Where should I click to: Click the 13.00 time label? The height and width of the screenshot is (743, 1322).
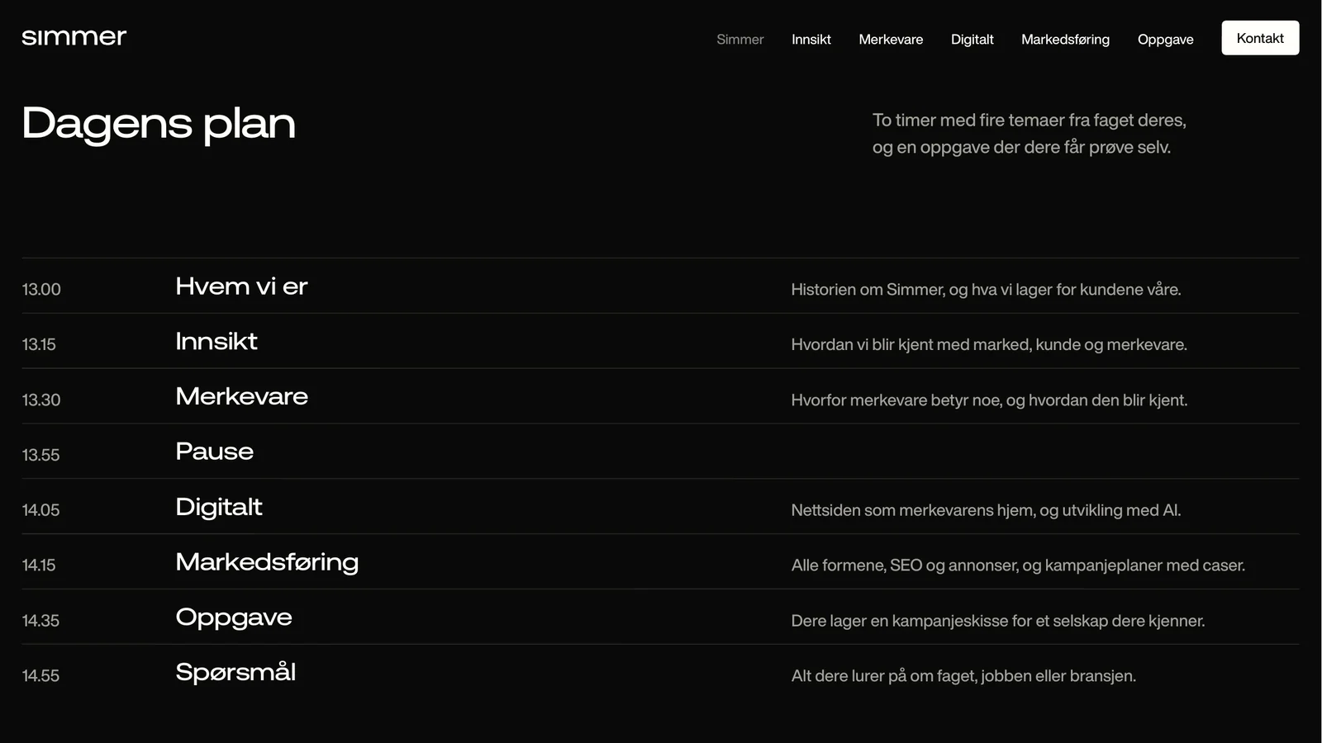pos(41,289)
